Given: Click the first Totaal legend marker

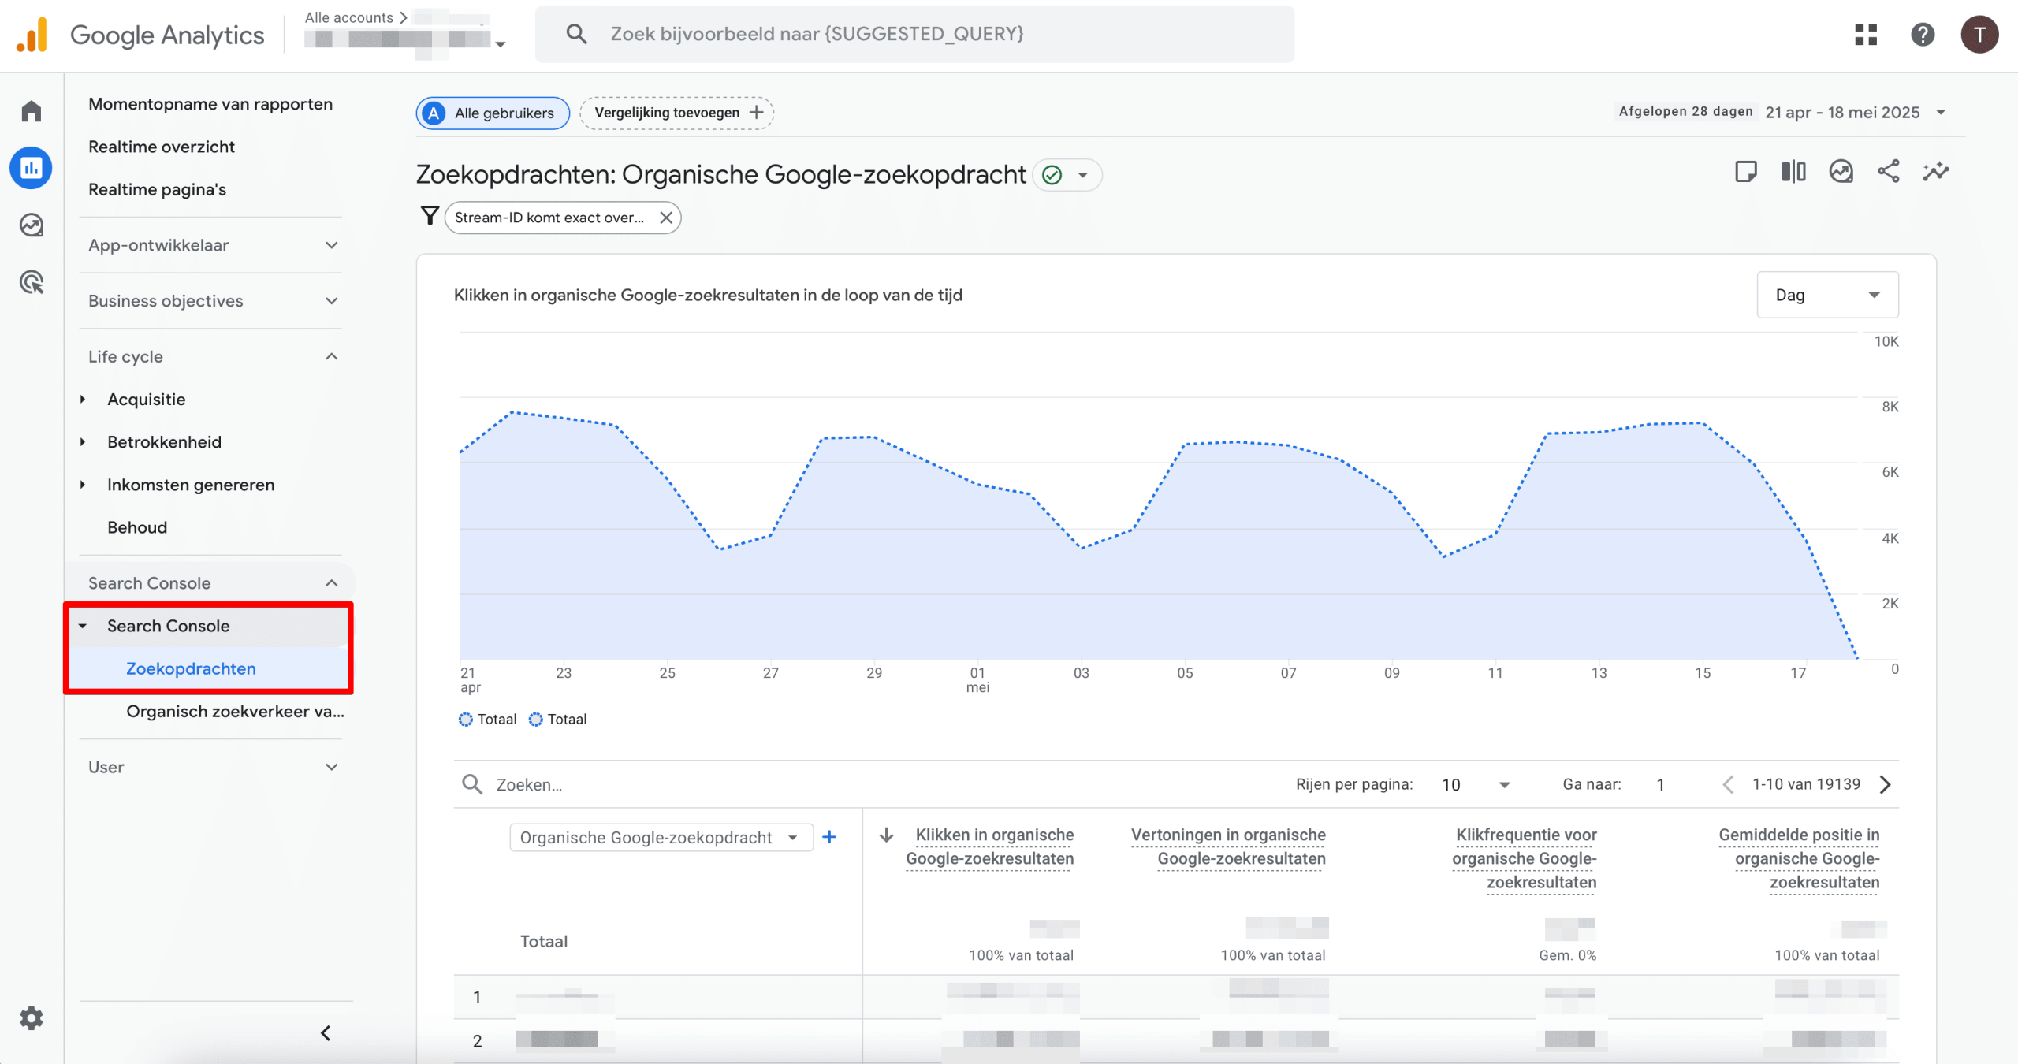Looking at the screenshot, I should click(x=466, y=719).
